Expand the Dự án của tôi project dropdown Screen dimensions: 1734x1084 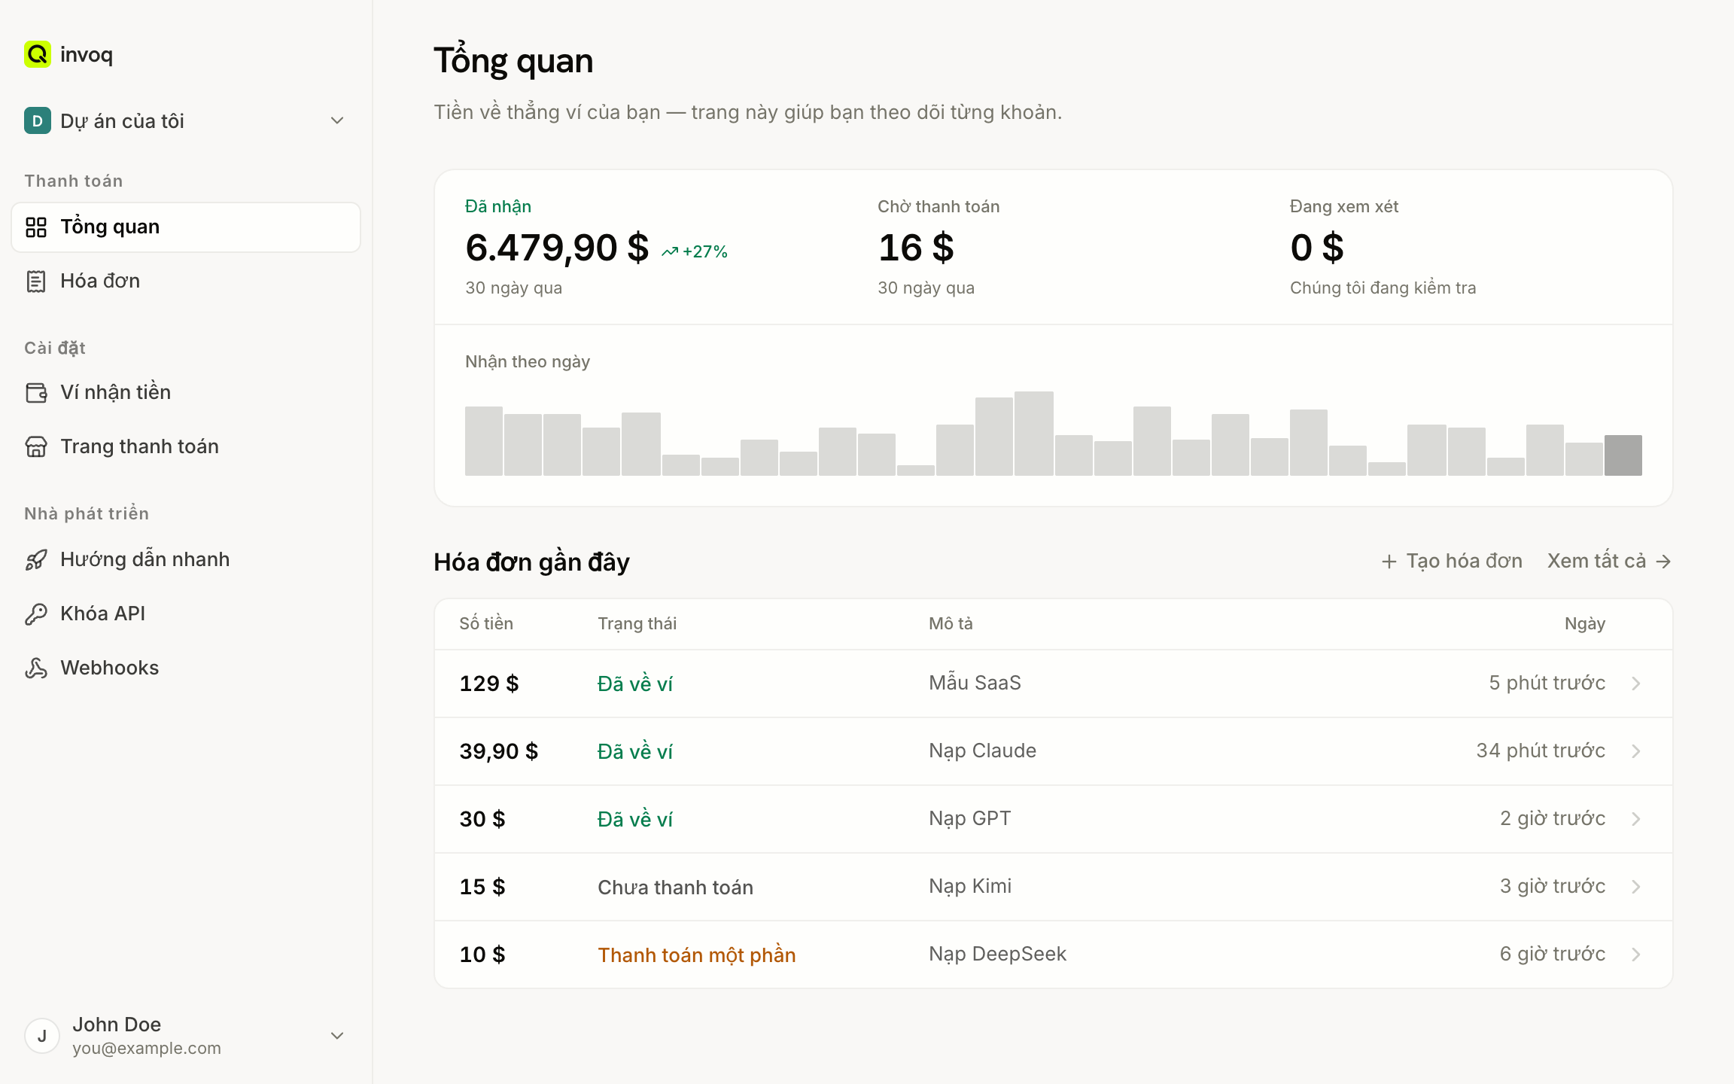point(337,120)
